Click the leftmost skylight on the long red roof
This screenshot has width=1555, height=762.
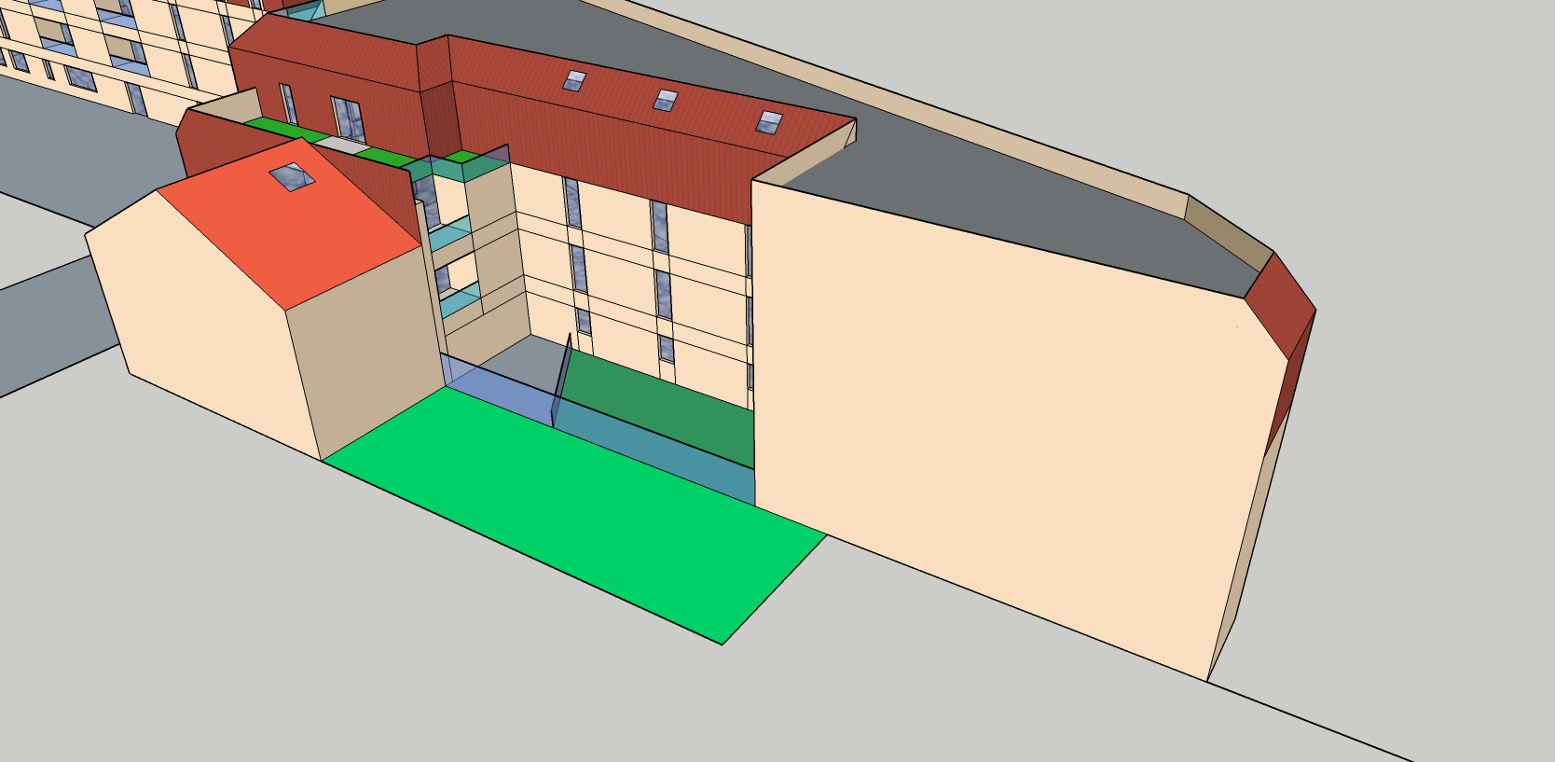(575, 81)
